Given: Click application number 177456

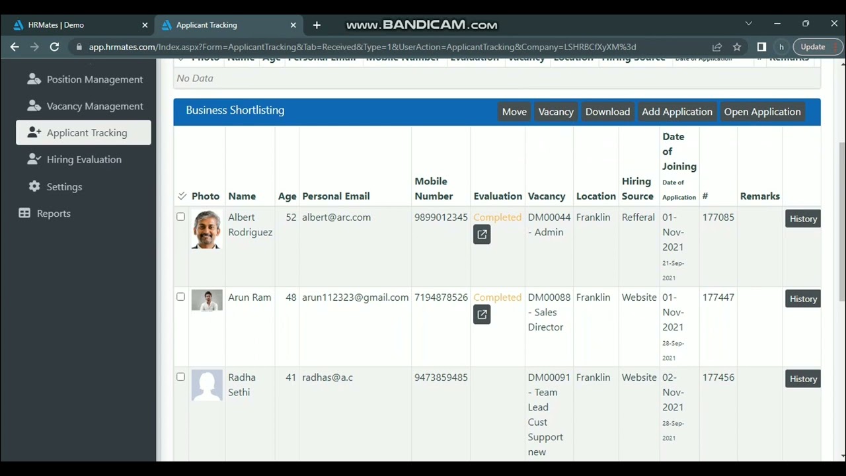Looking at the screenshot, I should 718,377.
